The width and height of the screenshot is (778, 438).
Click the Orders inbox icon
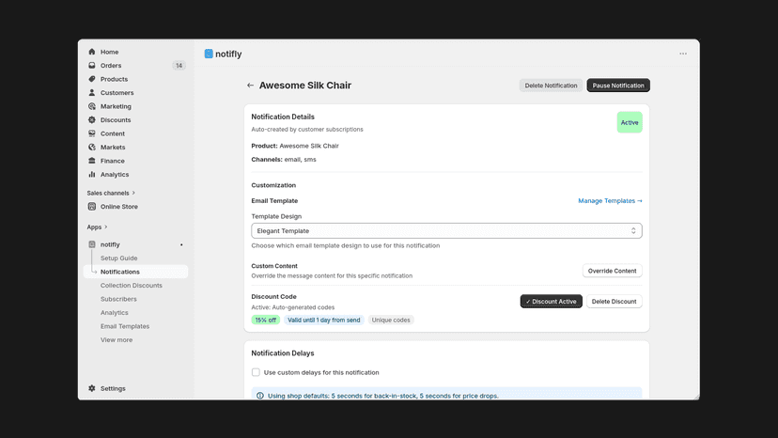92,66
